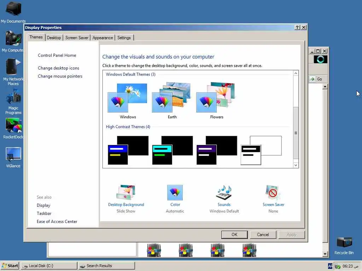Screen dimensions: 362x271
Task: Select the Flowers theme
Action: pyautogui.click(x=216, y=101)
